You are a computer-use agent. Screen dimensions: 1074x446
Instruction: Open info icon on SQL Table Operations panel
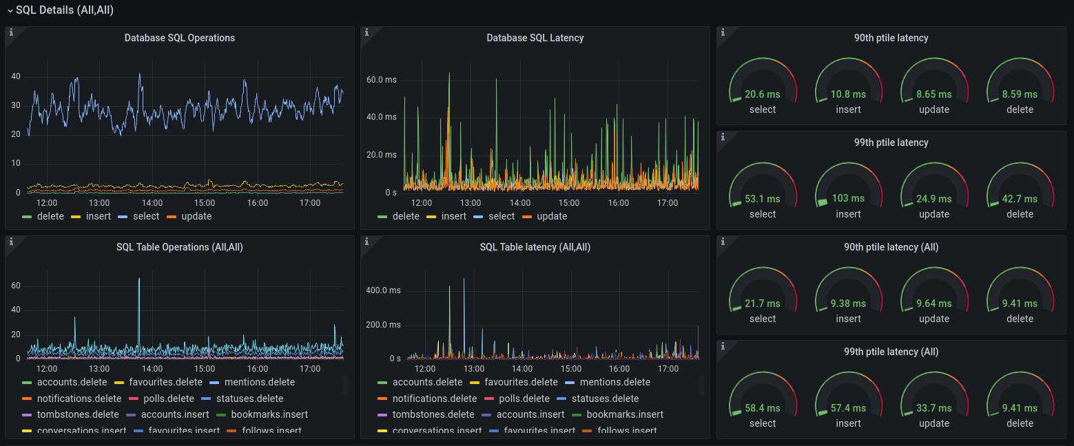pyautogui.click(x=11, y=242)
